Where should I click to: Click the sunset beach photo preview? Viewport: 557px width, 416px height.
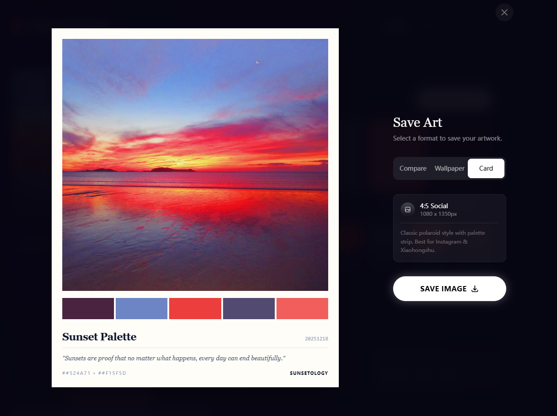point(195,165)
